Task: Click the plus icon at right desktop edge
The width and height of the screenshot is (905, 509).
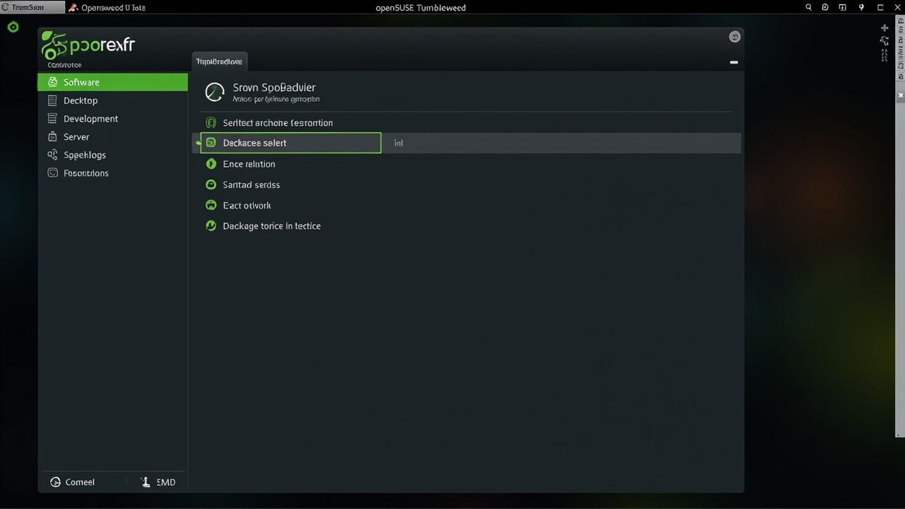Action: pos(884,28)
